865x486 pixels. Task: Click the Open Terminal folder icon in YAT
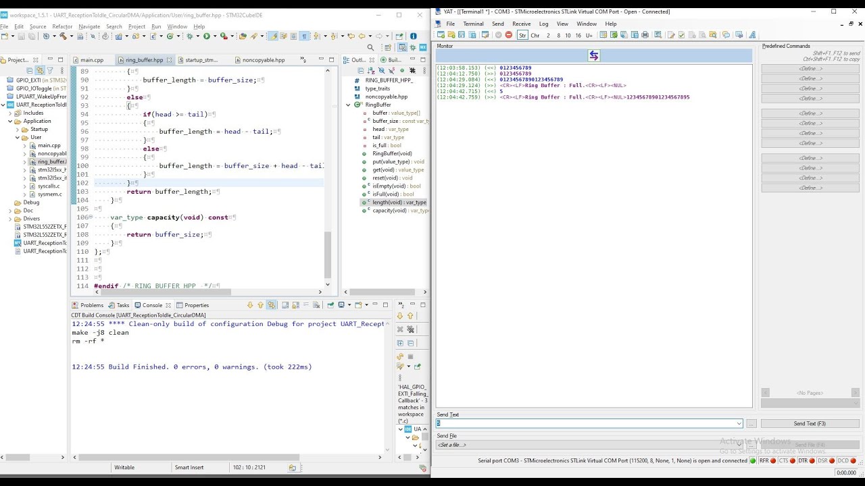point(451,35)
